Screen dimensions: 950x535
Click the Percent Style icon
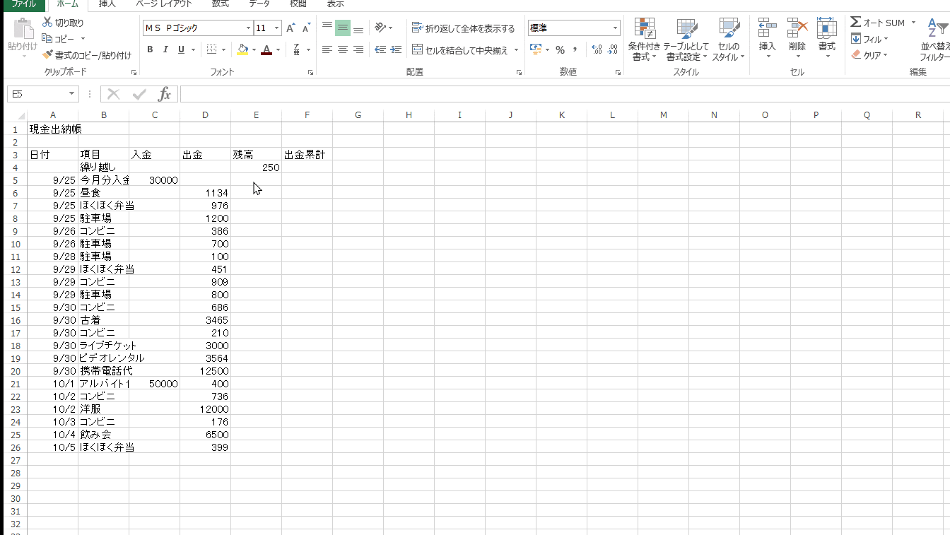pos(560,49)
